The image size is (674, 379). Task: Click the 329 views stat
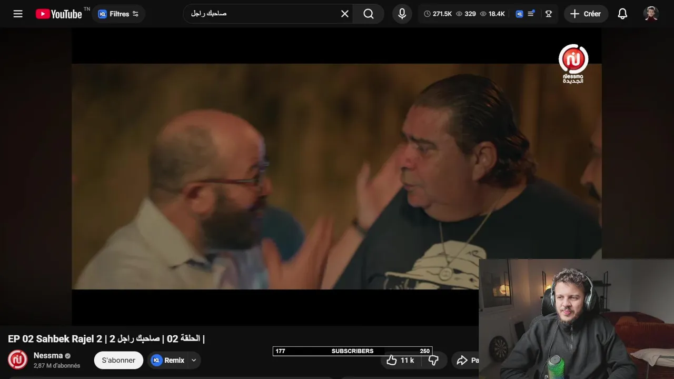(x=466, y=14)
